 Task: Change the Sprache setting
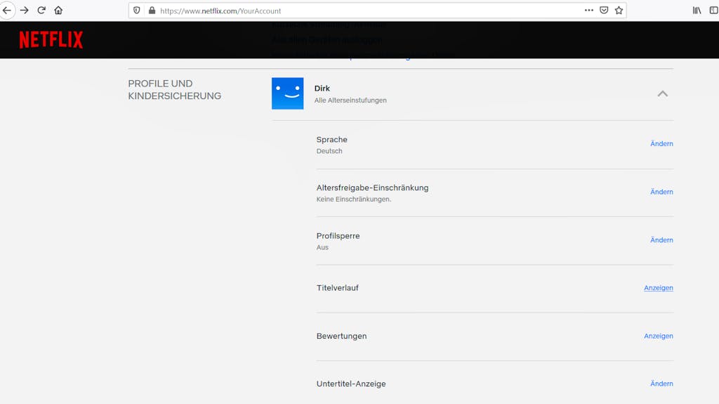[x=661, y=144]
